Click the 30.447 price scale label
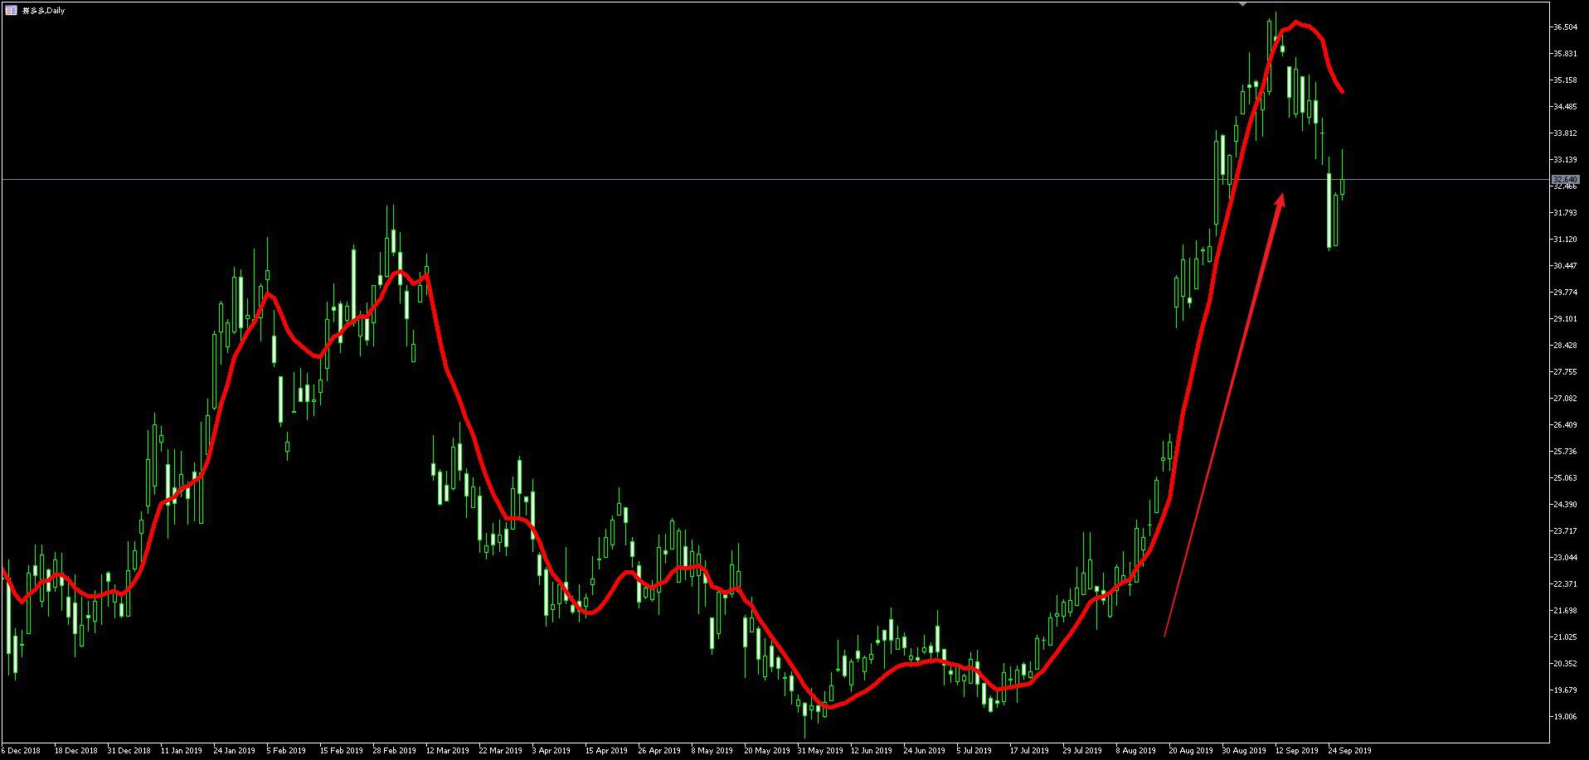1589x760 pixels. (1565, 266)
